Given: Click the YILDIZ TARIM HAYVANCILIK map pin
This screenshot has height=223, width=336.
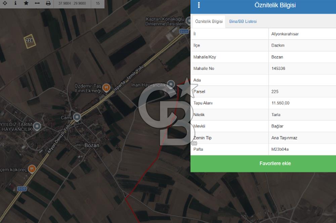Looking at the screenshot, I should click(37, 126).
